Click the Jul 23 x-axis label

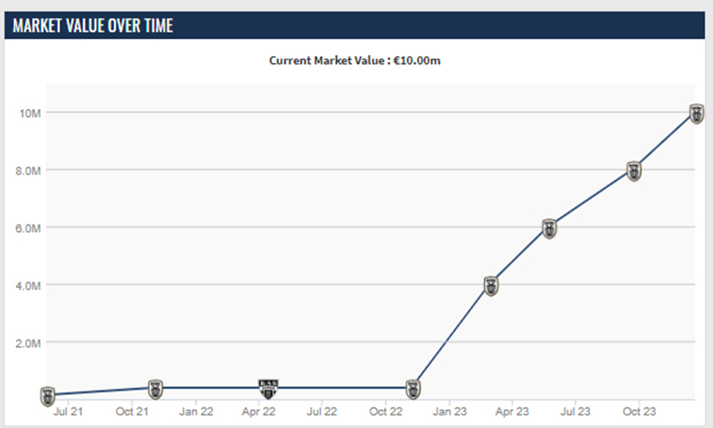coord(575,412)
